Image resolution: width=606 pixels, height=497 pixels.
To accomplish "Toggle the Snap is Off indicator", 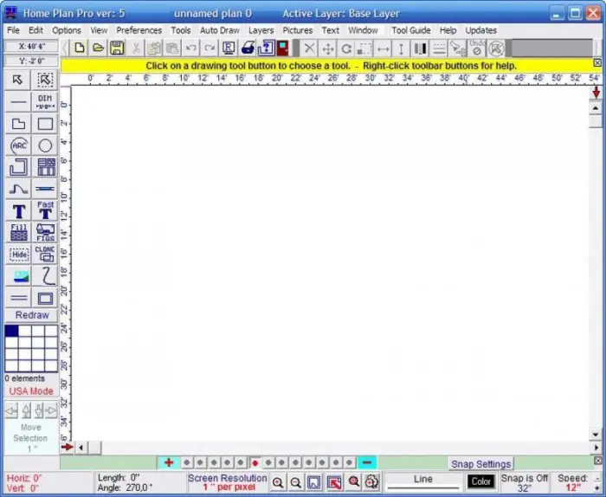I will click(x=525, y=483).
